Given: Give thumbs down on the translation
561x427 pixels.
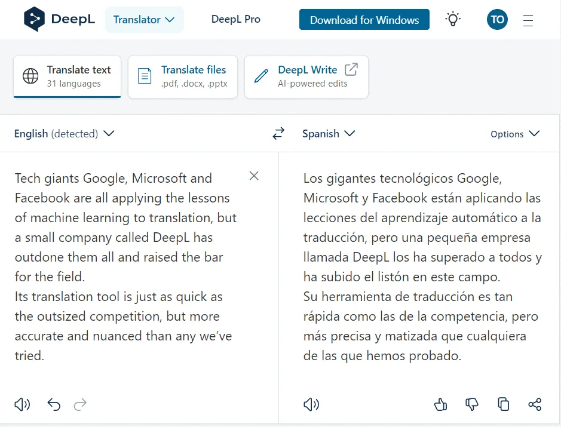Looking at the screenshot, I should click(471, 404).
